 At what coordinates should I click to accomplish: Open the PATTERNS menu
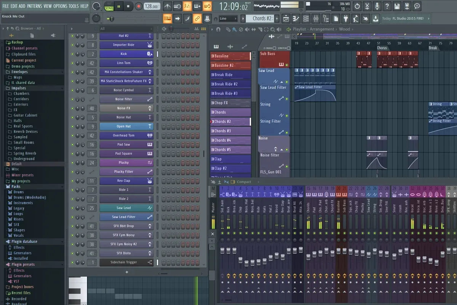34,6
